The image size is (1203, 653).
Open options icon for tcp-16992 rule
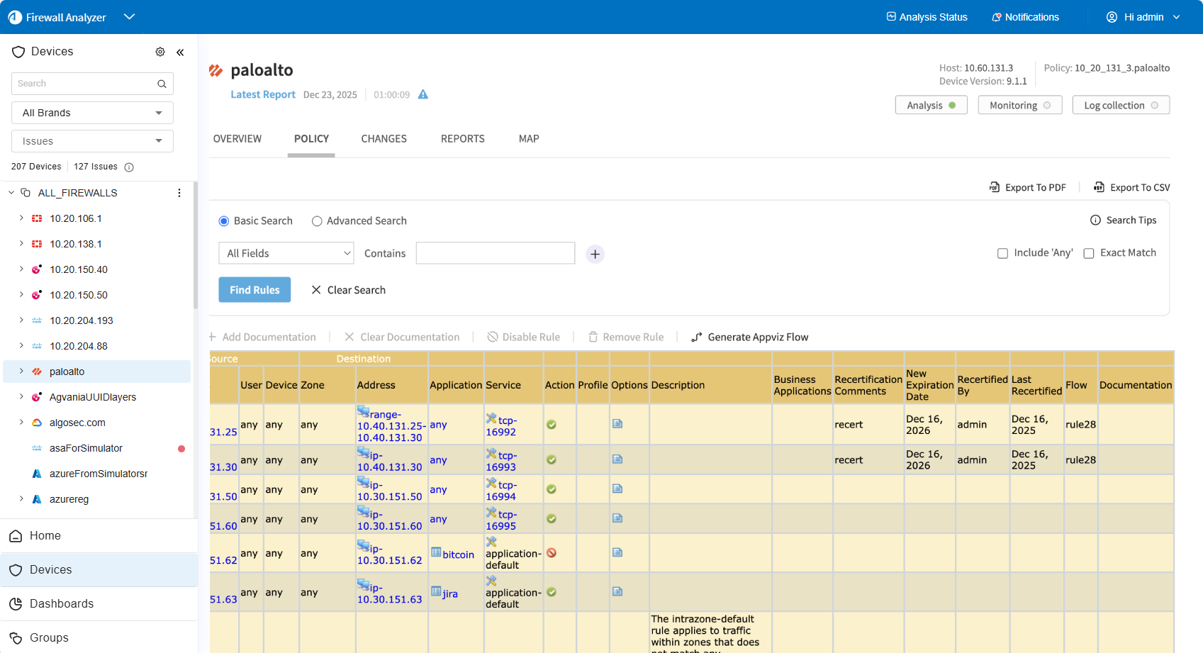(x=617, y=424)
